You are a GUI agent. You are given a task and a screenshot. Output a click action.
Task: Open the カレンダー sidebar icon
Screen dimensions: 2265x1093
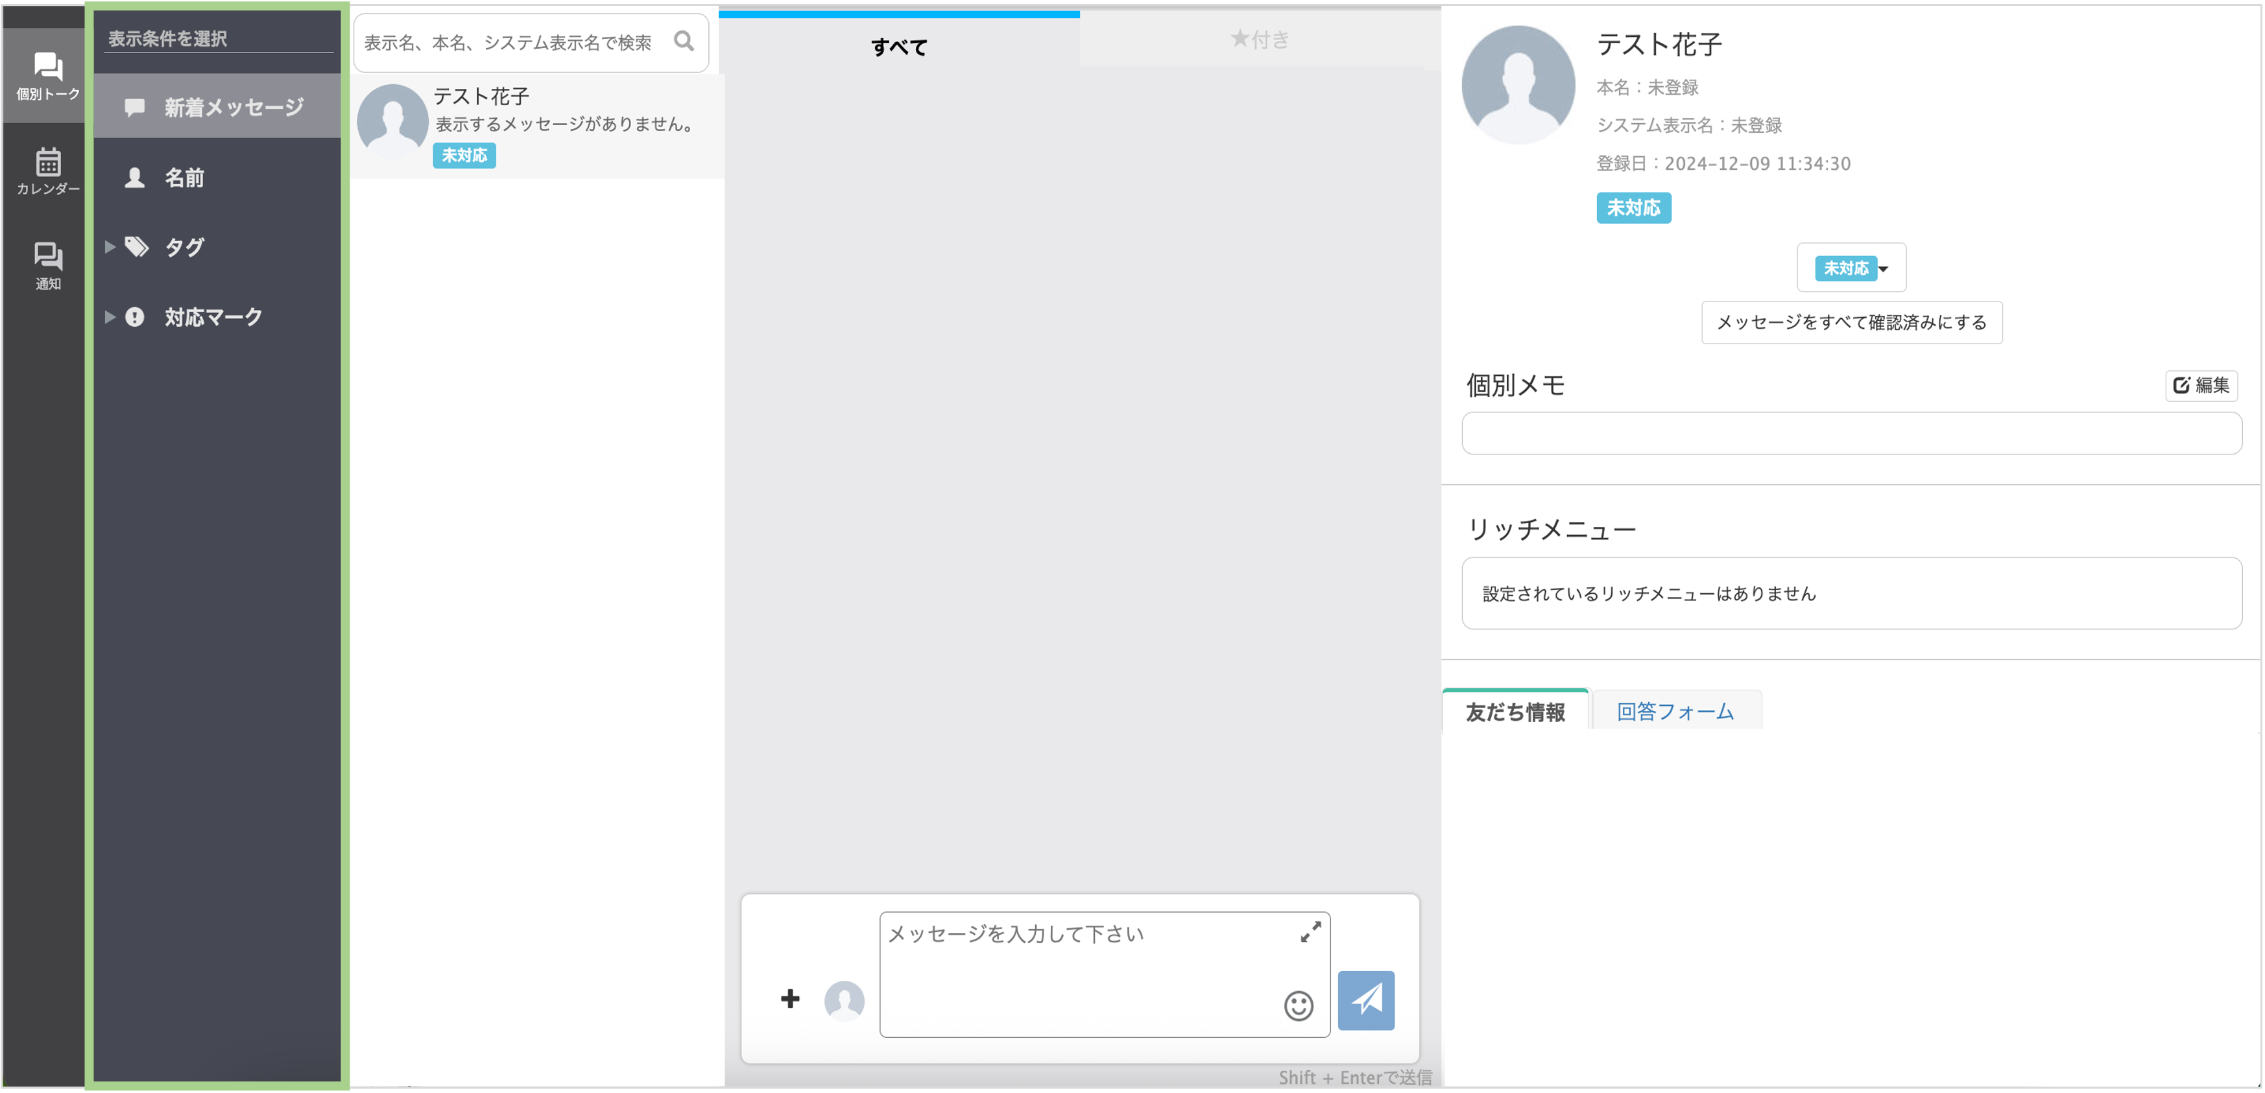47,171
